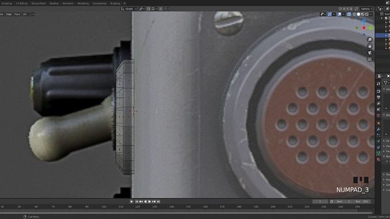This screenshot has width=390, height=219.
Task: Open the Output properties tab
Action: pyautogui.click(x=378, y=97)
